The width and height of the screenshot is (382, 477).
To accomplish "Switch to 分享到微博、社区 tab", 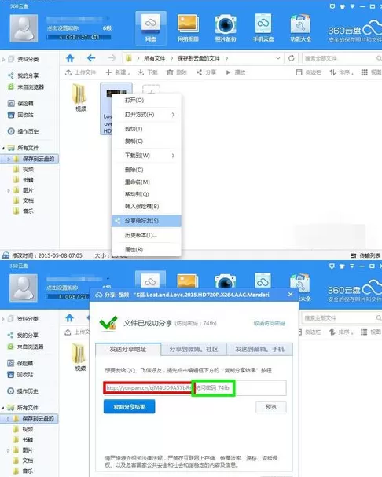I will pyautogui.click(x=194, y=349).
